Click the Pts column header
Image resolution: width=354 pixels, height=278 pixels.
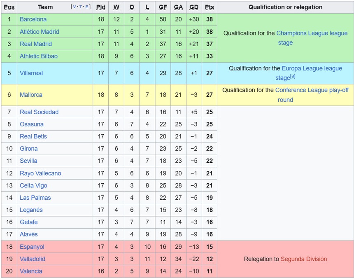point(210,7)
